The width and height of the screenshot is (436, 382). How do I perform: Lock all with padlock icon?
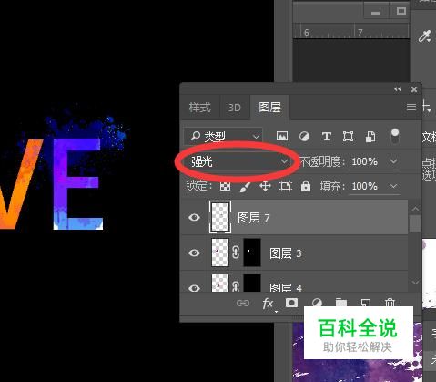[306, 186]
